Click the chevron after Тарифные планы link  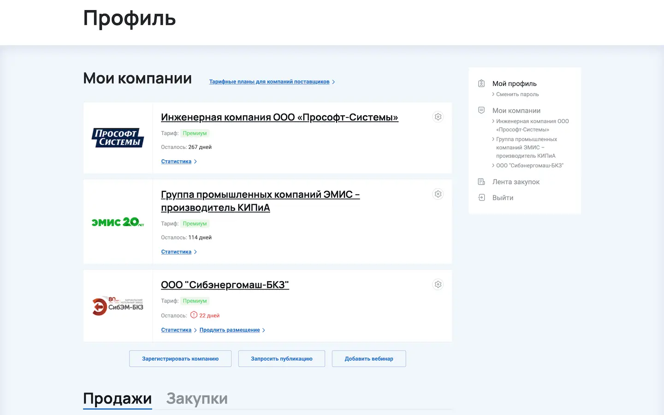pyautogui.click(x=333, y=82)
